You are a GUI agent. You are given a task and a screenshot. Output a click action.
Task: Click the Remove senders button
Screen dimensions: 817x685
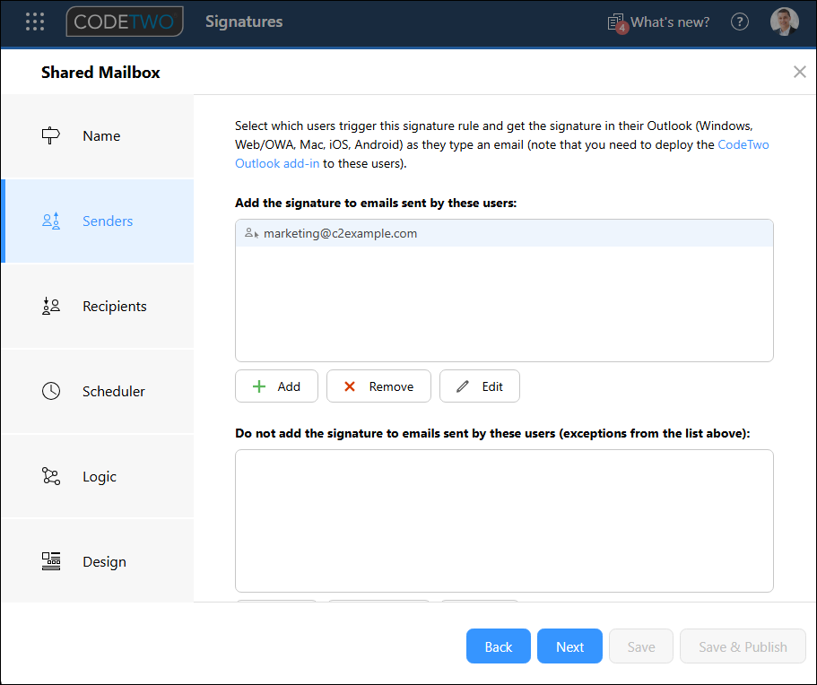click(x=378, y=386)
